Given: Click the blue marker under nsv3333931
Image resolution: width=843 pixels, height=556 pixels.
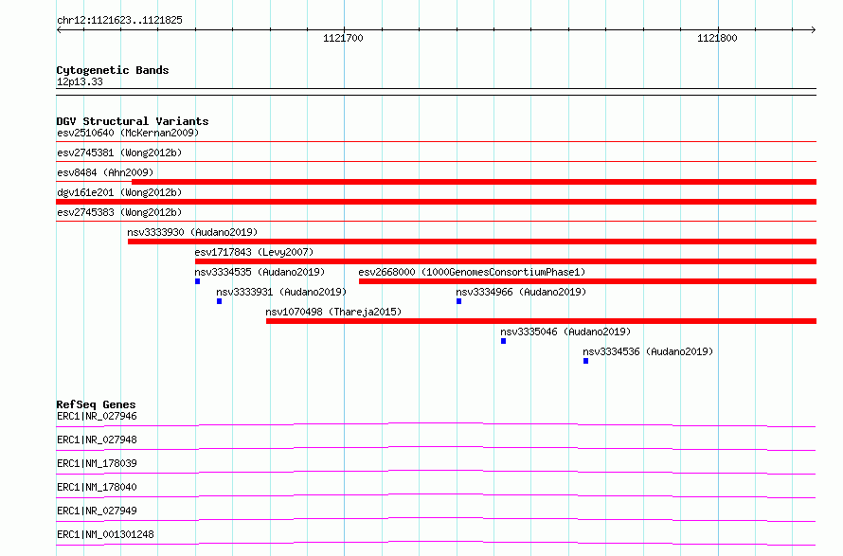Looking at the screenshot, I should tap(219, 301).
